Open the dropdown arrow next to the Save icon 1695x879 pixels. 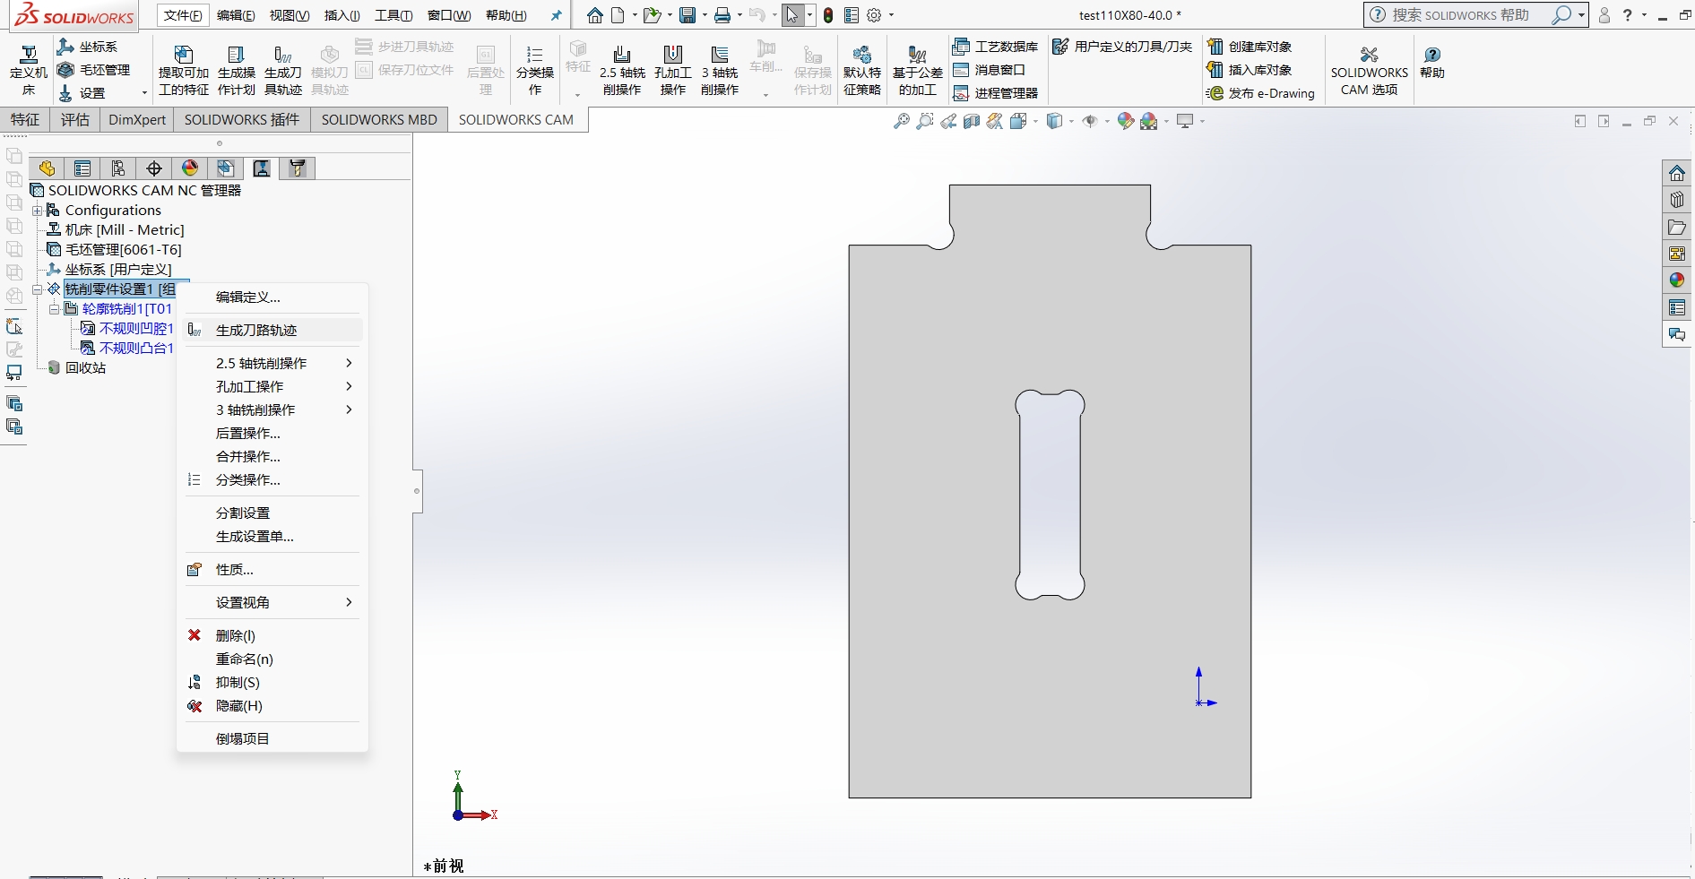(705, 15)
